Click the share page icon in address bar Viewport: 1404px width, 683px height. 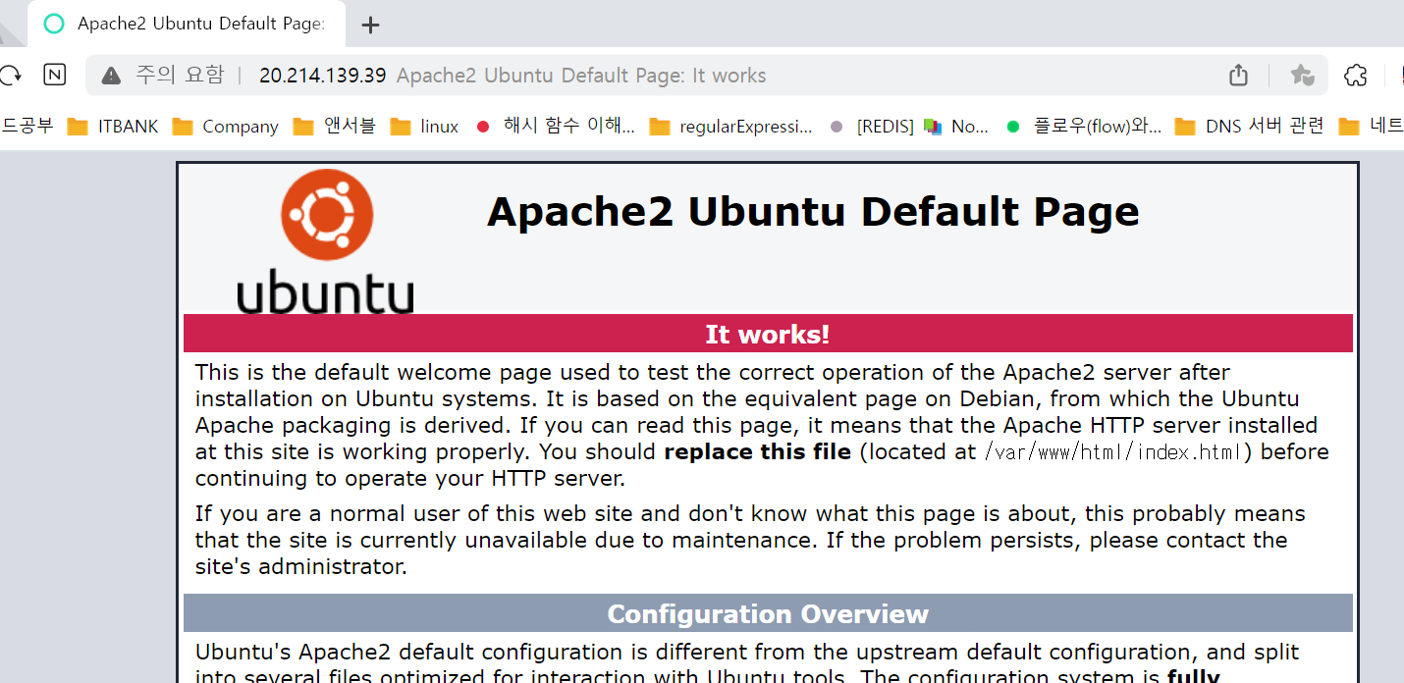coord(1238,76)
